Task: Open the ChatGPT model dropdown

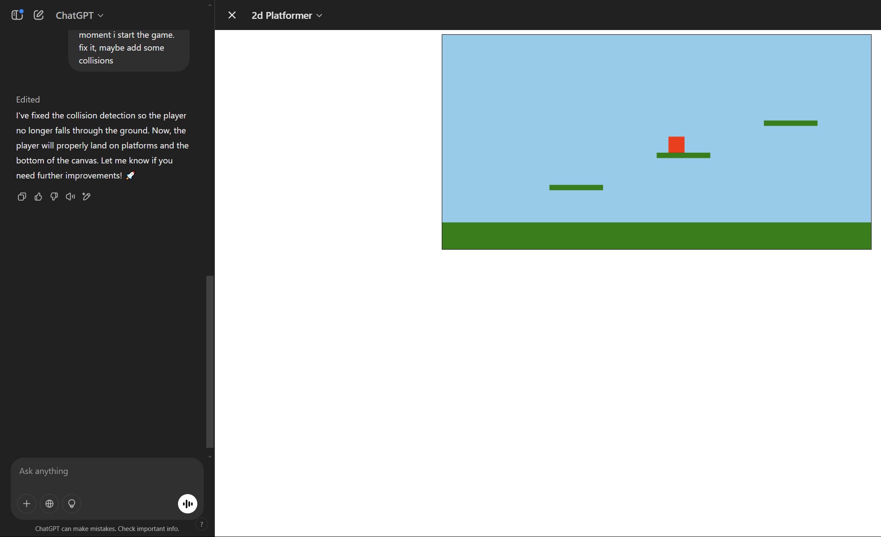Action: point(79,15)
